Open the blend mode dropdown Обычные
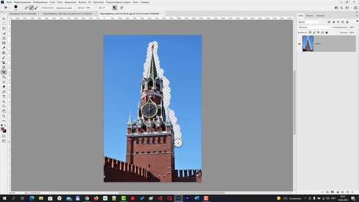359x202 pixels. pos(315,27)
